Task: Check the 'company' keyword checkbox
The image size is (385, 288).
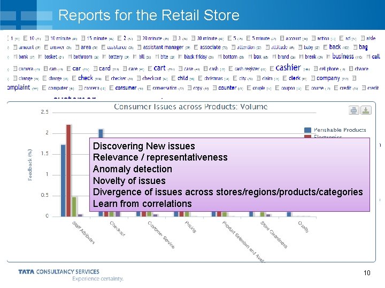Action: [313, 78]
